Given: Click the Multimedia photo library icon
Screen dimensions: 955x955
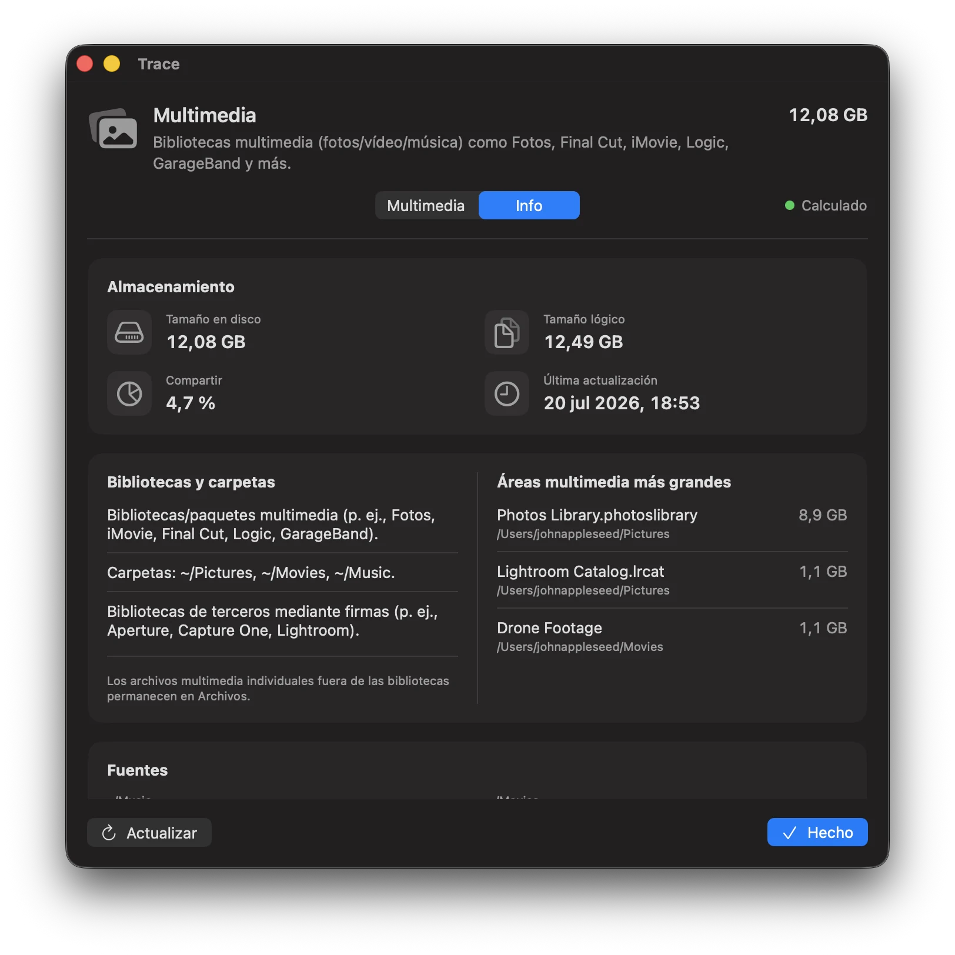Looking at the screenshot, I should pyautogui.click(x=113, y=129).
